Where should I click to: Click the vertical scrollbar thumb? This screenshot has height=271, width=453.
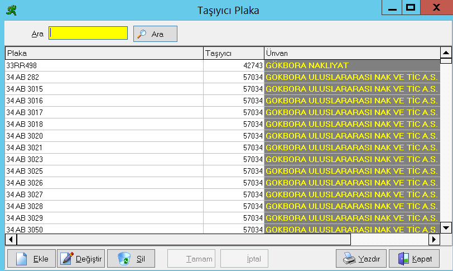point(446,61)
